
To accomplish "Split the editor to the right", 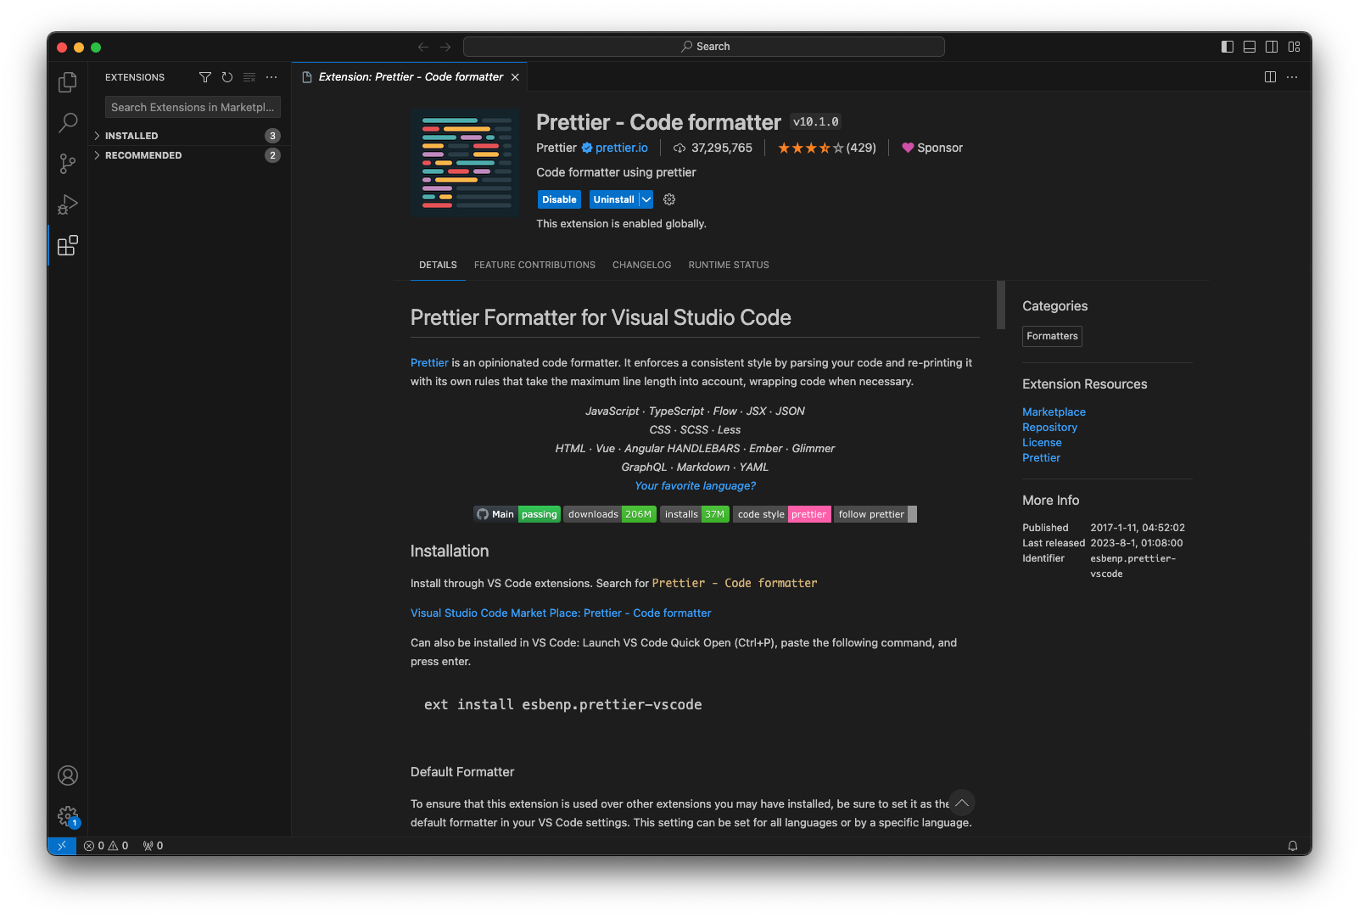I will pos(1270,77).
